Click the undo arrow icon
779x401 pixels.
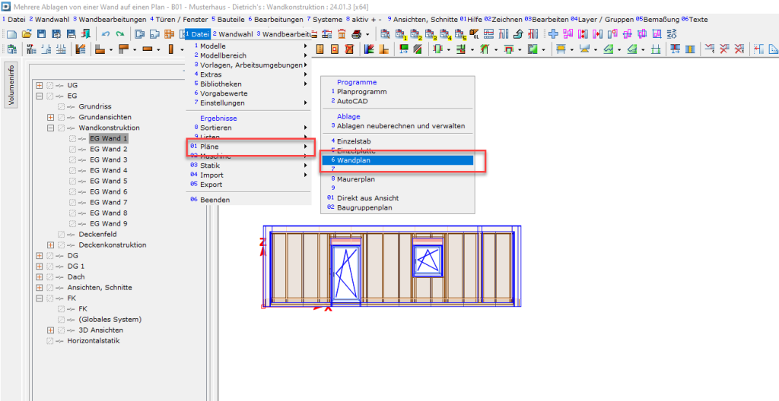(106, 34)
